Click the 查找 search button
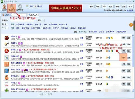 click(x=40, y=20)
